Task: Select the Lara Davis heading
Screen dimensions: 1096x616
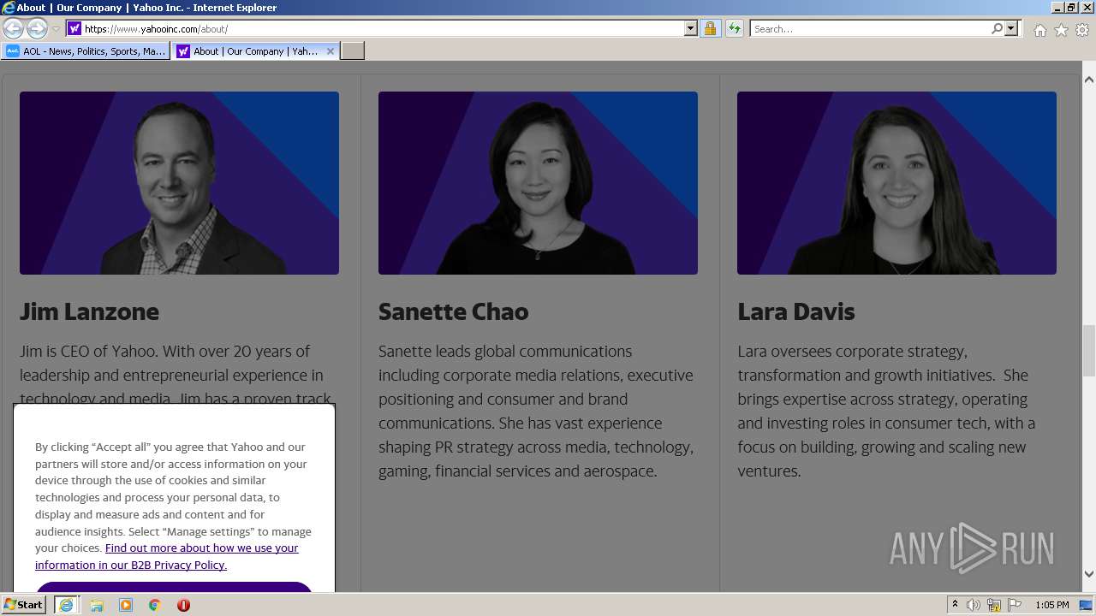Action: tap(796, 311)
